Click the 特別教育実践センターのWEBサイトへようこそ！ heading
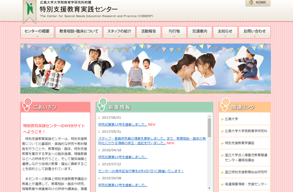 (x=54, y=129)
